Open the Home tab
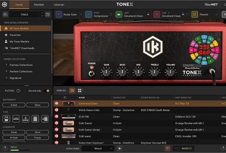Viewport: 226px width, 153px height. click(x=19, y=5)
